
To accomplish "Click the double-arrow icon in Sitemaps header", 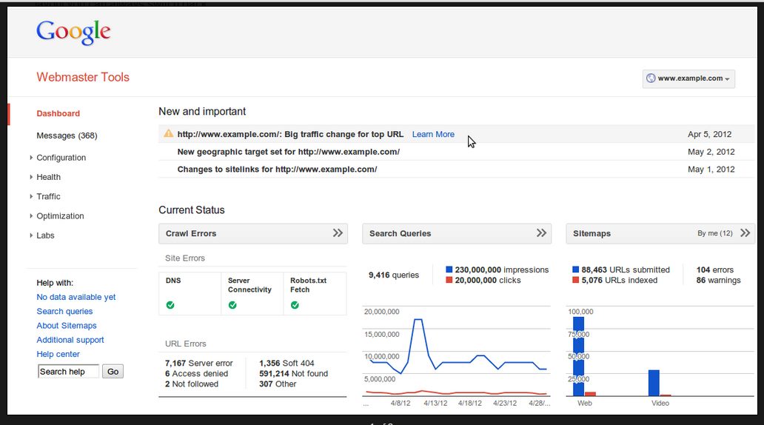I will [745, 233].
